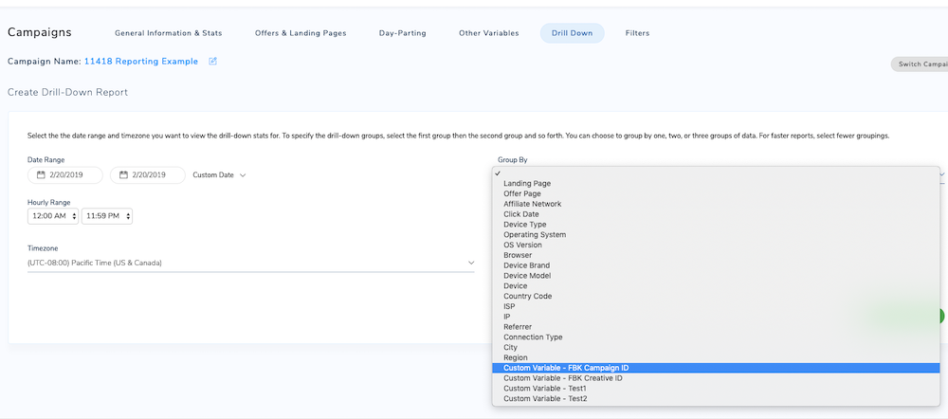Open the Filters tab
The image size is (948, 419).
(637, 33)
